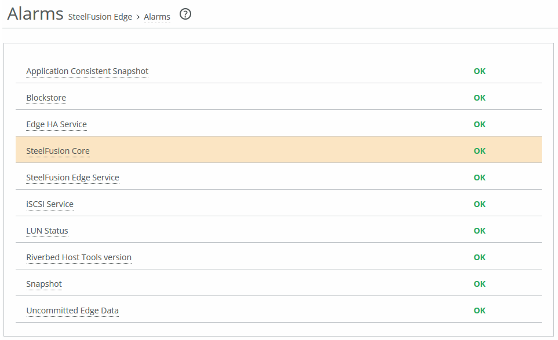Viewport: 558px width, 340px height.
Task: Click Riverbed Host Tools version alarm
Action: [79, 257]
